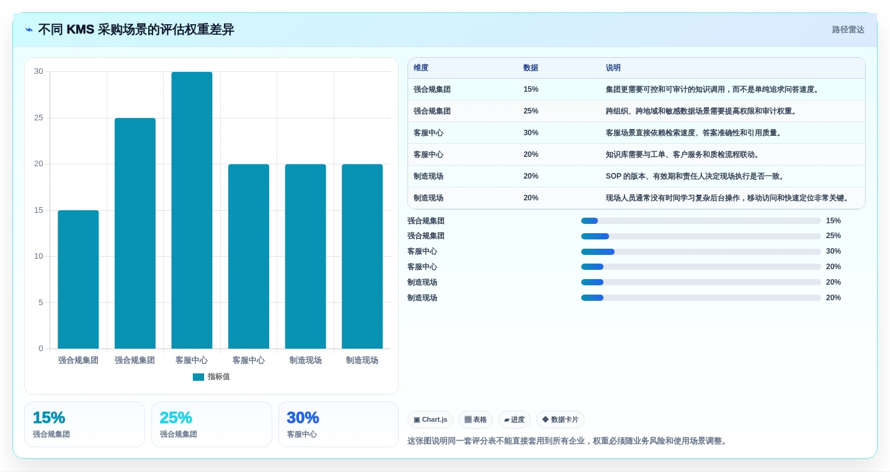Toggle the 指标值 legend entry

coord(211,377)
